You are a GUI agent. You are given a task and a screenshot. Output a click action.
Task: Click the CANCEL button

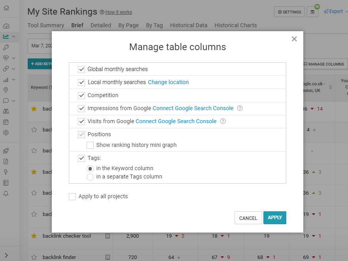coord(248,218)
